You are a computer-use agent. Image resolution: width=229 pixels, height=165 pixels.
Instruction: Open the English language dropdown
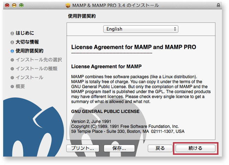[x=141, y=29]
